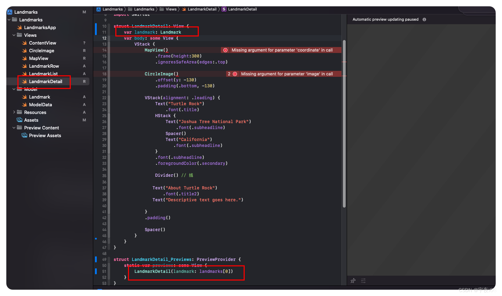Click error icon for missing 'image' argument
502x296 pixels.
[x=235, y=74]
